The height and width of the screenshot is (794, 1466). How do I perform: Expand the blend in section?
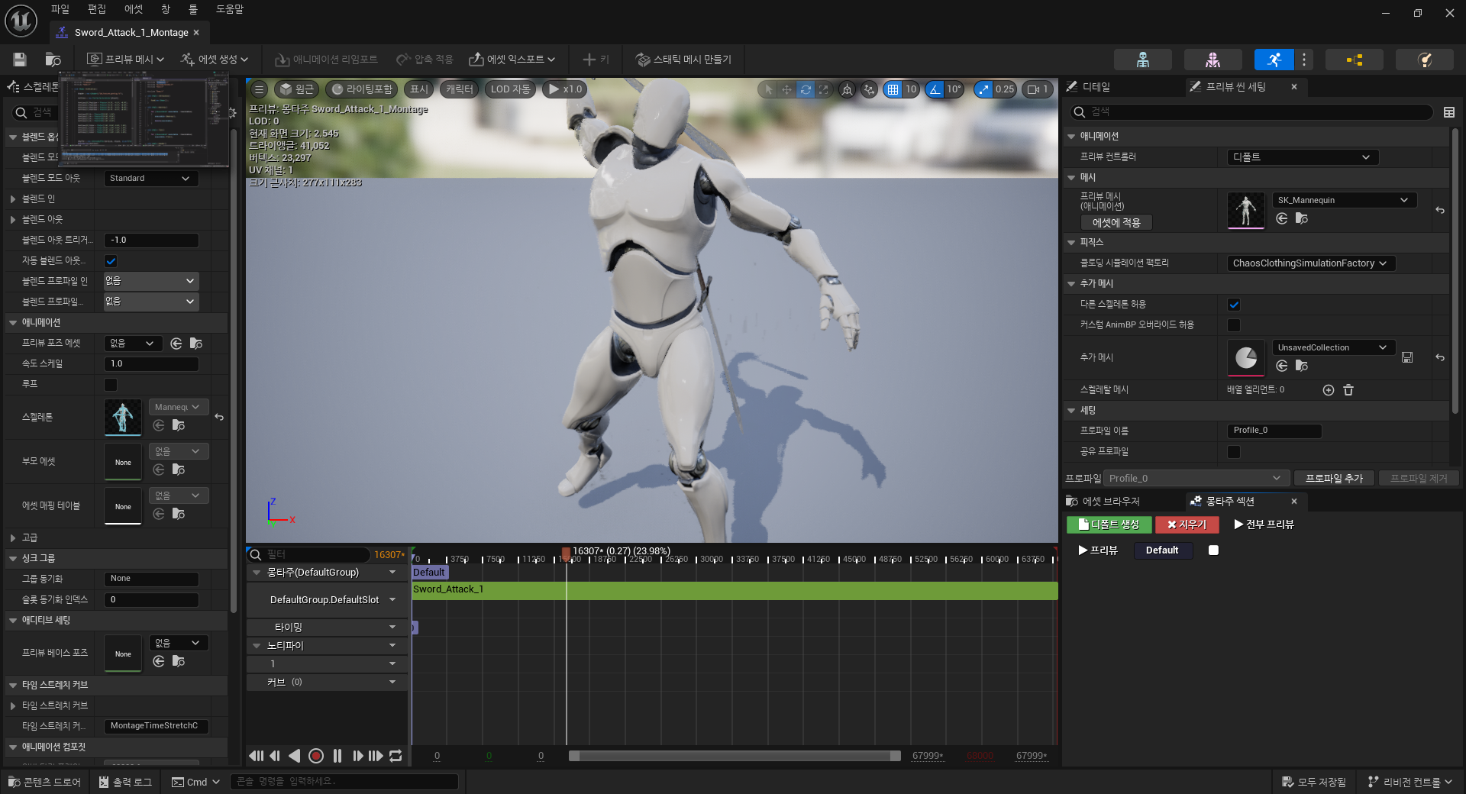pos(13,199)
